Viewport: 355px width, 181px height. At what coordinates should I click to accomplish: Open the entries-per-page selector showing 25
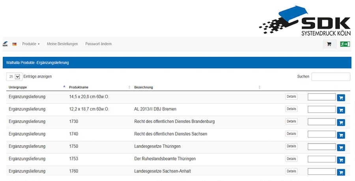14,77
